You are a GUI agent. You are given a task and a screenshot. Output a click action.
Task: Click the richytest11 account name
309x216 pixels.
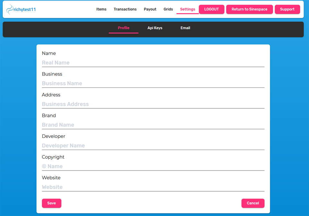point(25,10)
